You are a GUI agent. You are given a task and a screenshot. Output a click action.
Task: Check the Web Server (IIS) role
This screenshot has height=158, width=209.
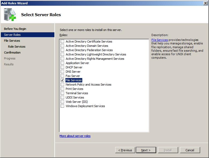coord(62,102)
